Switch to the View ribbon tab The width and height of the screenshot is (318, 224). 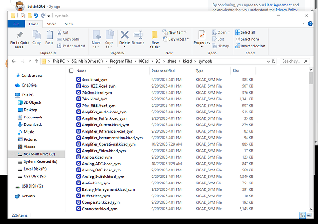(x=69, y=24)
